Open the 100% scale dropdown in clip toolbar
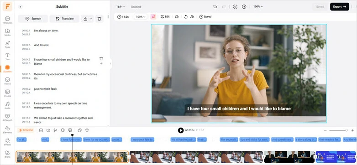This screenshot has width=357, height=165. point(141,17)
